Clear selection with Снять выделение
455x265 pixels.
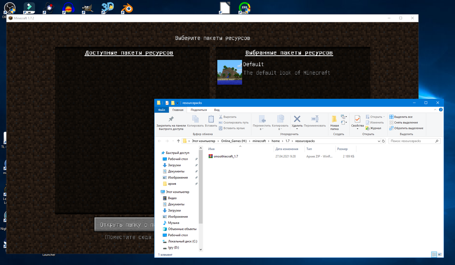click(x=403, y=123)
